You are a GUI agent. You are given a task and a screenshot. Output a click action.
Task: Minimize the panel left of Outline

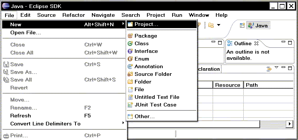[x=213, y=42]
